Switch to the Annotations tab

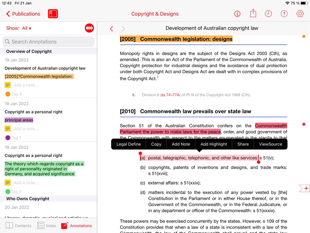[x=76, y=226]
